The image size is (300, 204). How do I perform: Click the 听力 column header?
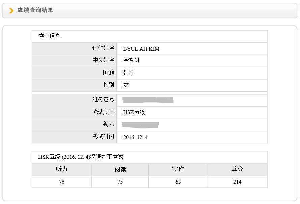62,169
